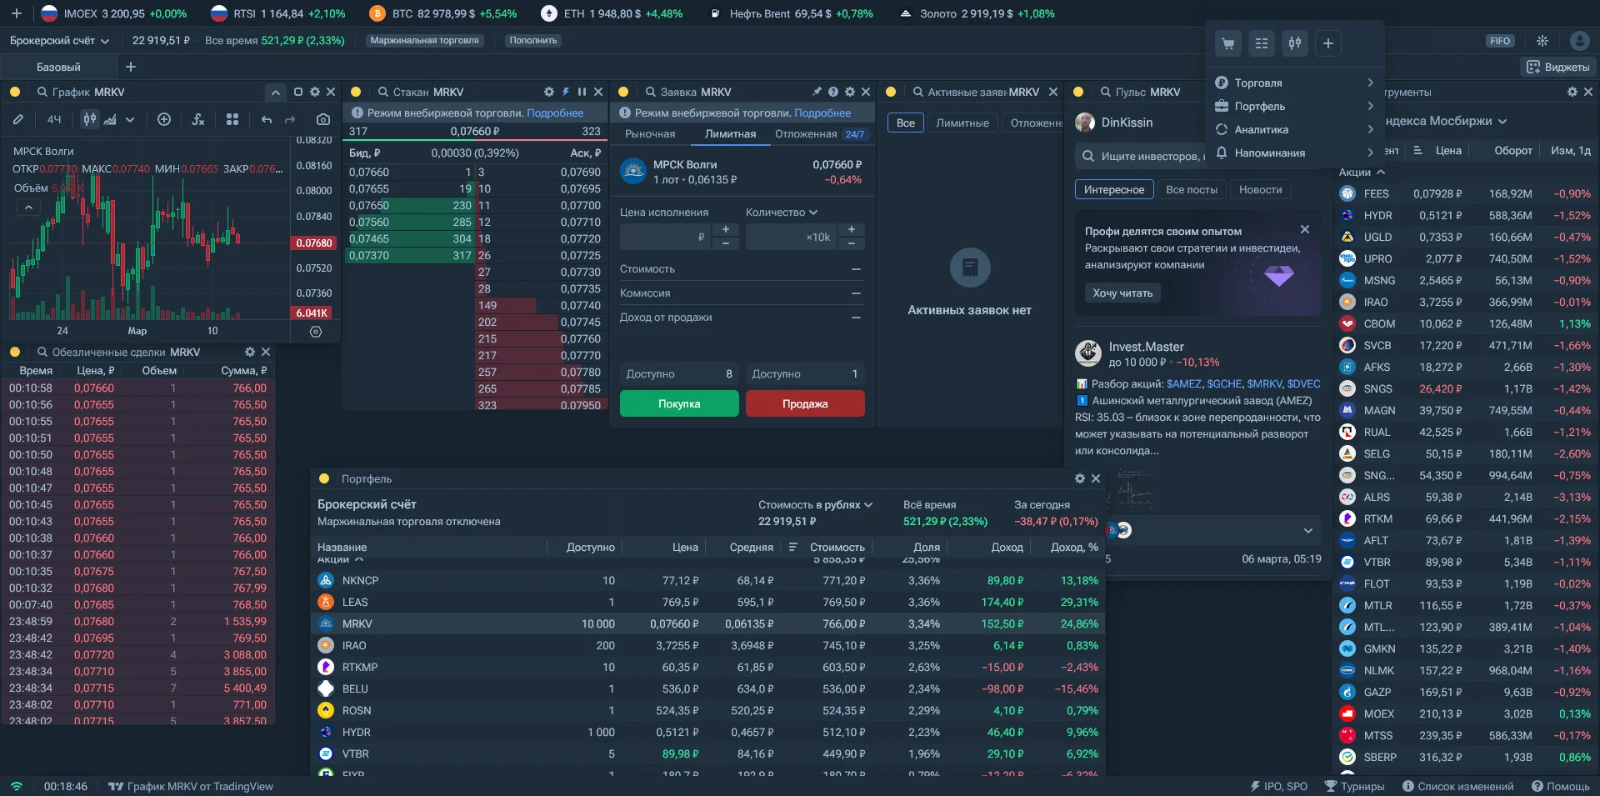Click the search icon in the Пульс MRKV header

point(1106,92)
